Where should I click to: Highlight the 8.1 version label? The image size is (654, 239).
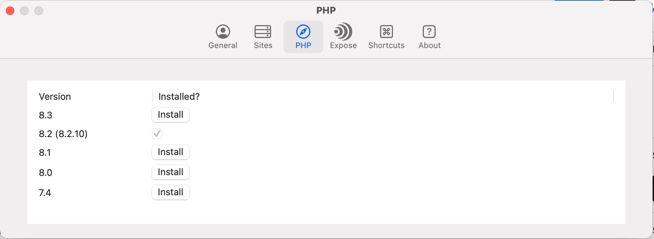tap(45, 153)
